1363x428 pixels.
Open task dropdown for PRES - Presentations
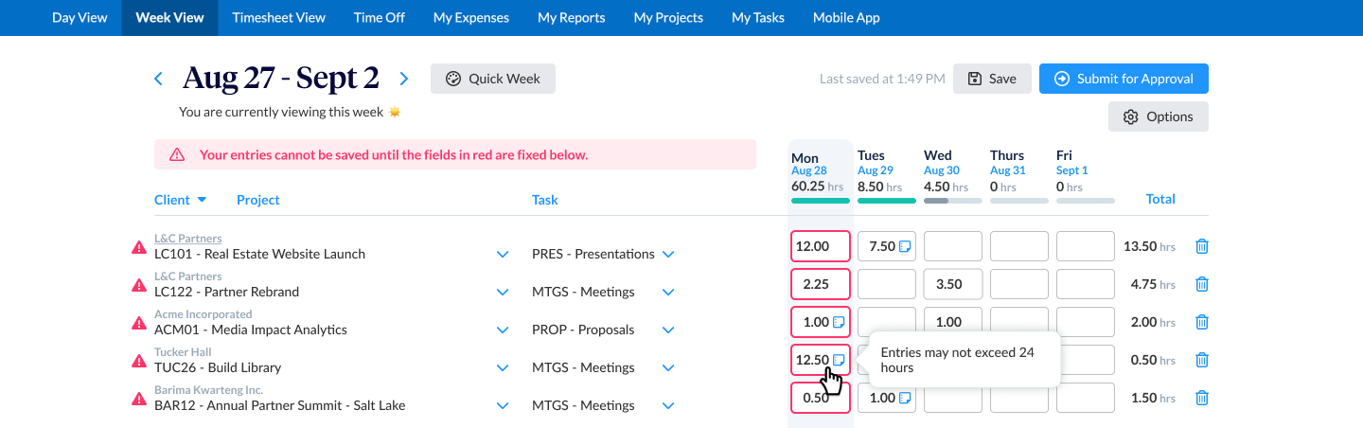pyautogui.click(x=668, y=254)
